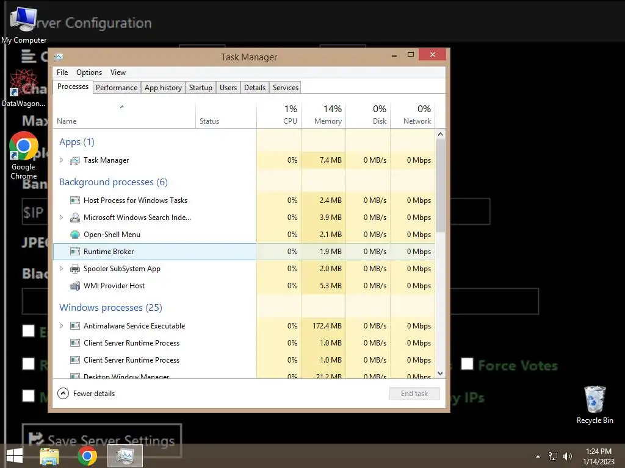Click the Spooler SubSystem App printer icon
This screenshot has width=625, height=468.
(x=75, y=269)
